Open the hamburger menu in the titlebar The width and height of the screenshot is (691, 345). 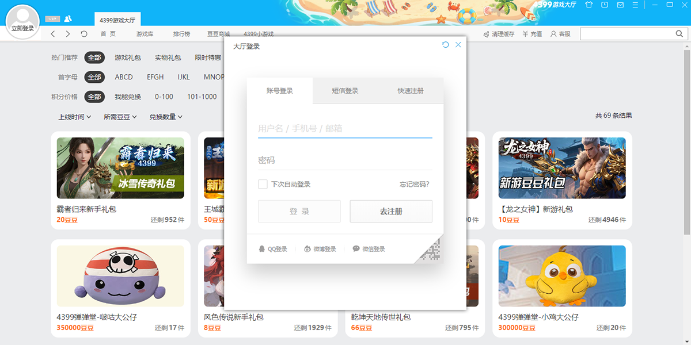635,5
